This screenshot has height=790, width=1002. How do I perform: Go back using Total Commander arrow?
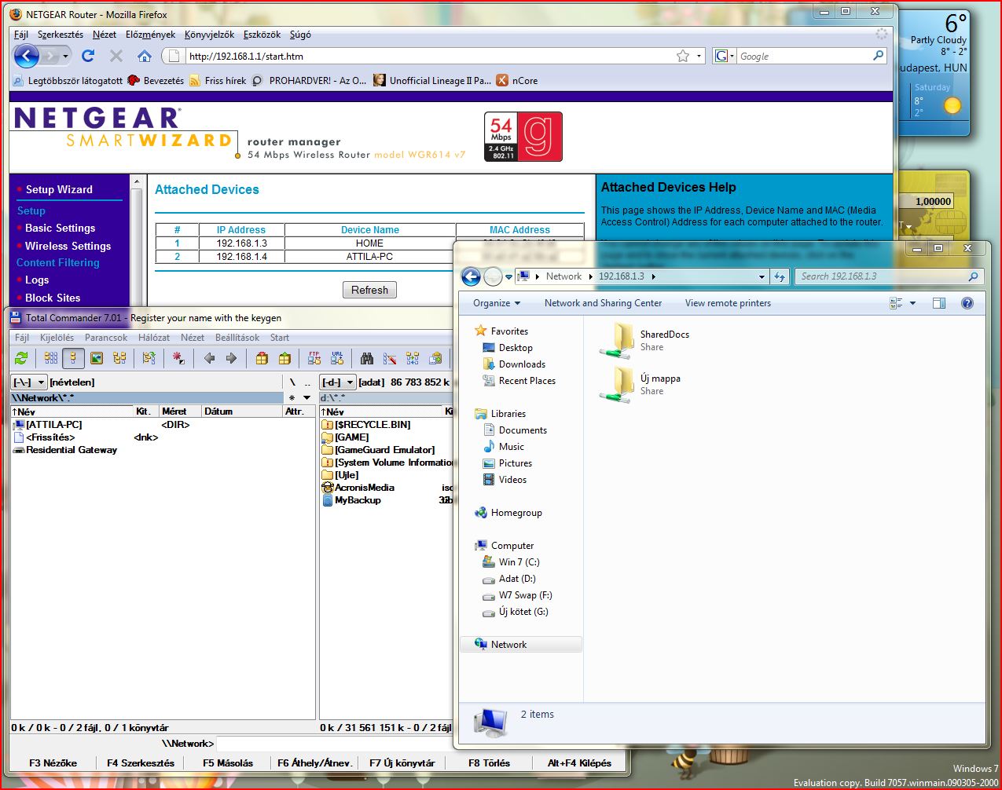pyautogui.click(x=209, y=358)
